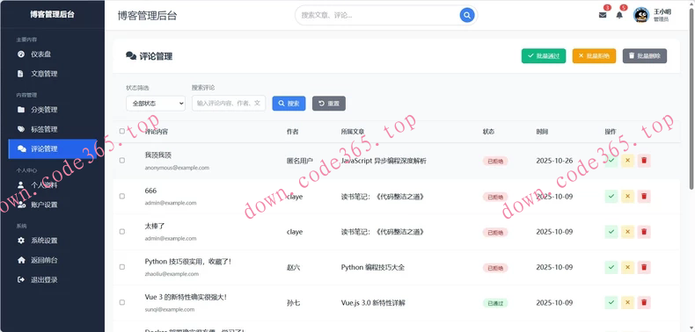695x332 pixels.
Task: Tick the checkbox for 太棒了 comment
Action: click(x=122, y=232)
